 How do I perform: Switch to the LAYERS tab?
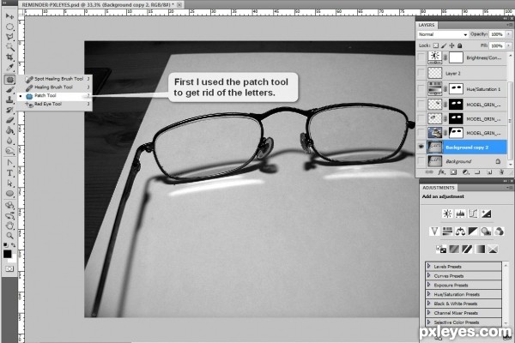(427, 25)
